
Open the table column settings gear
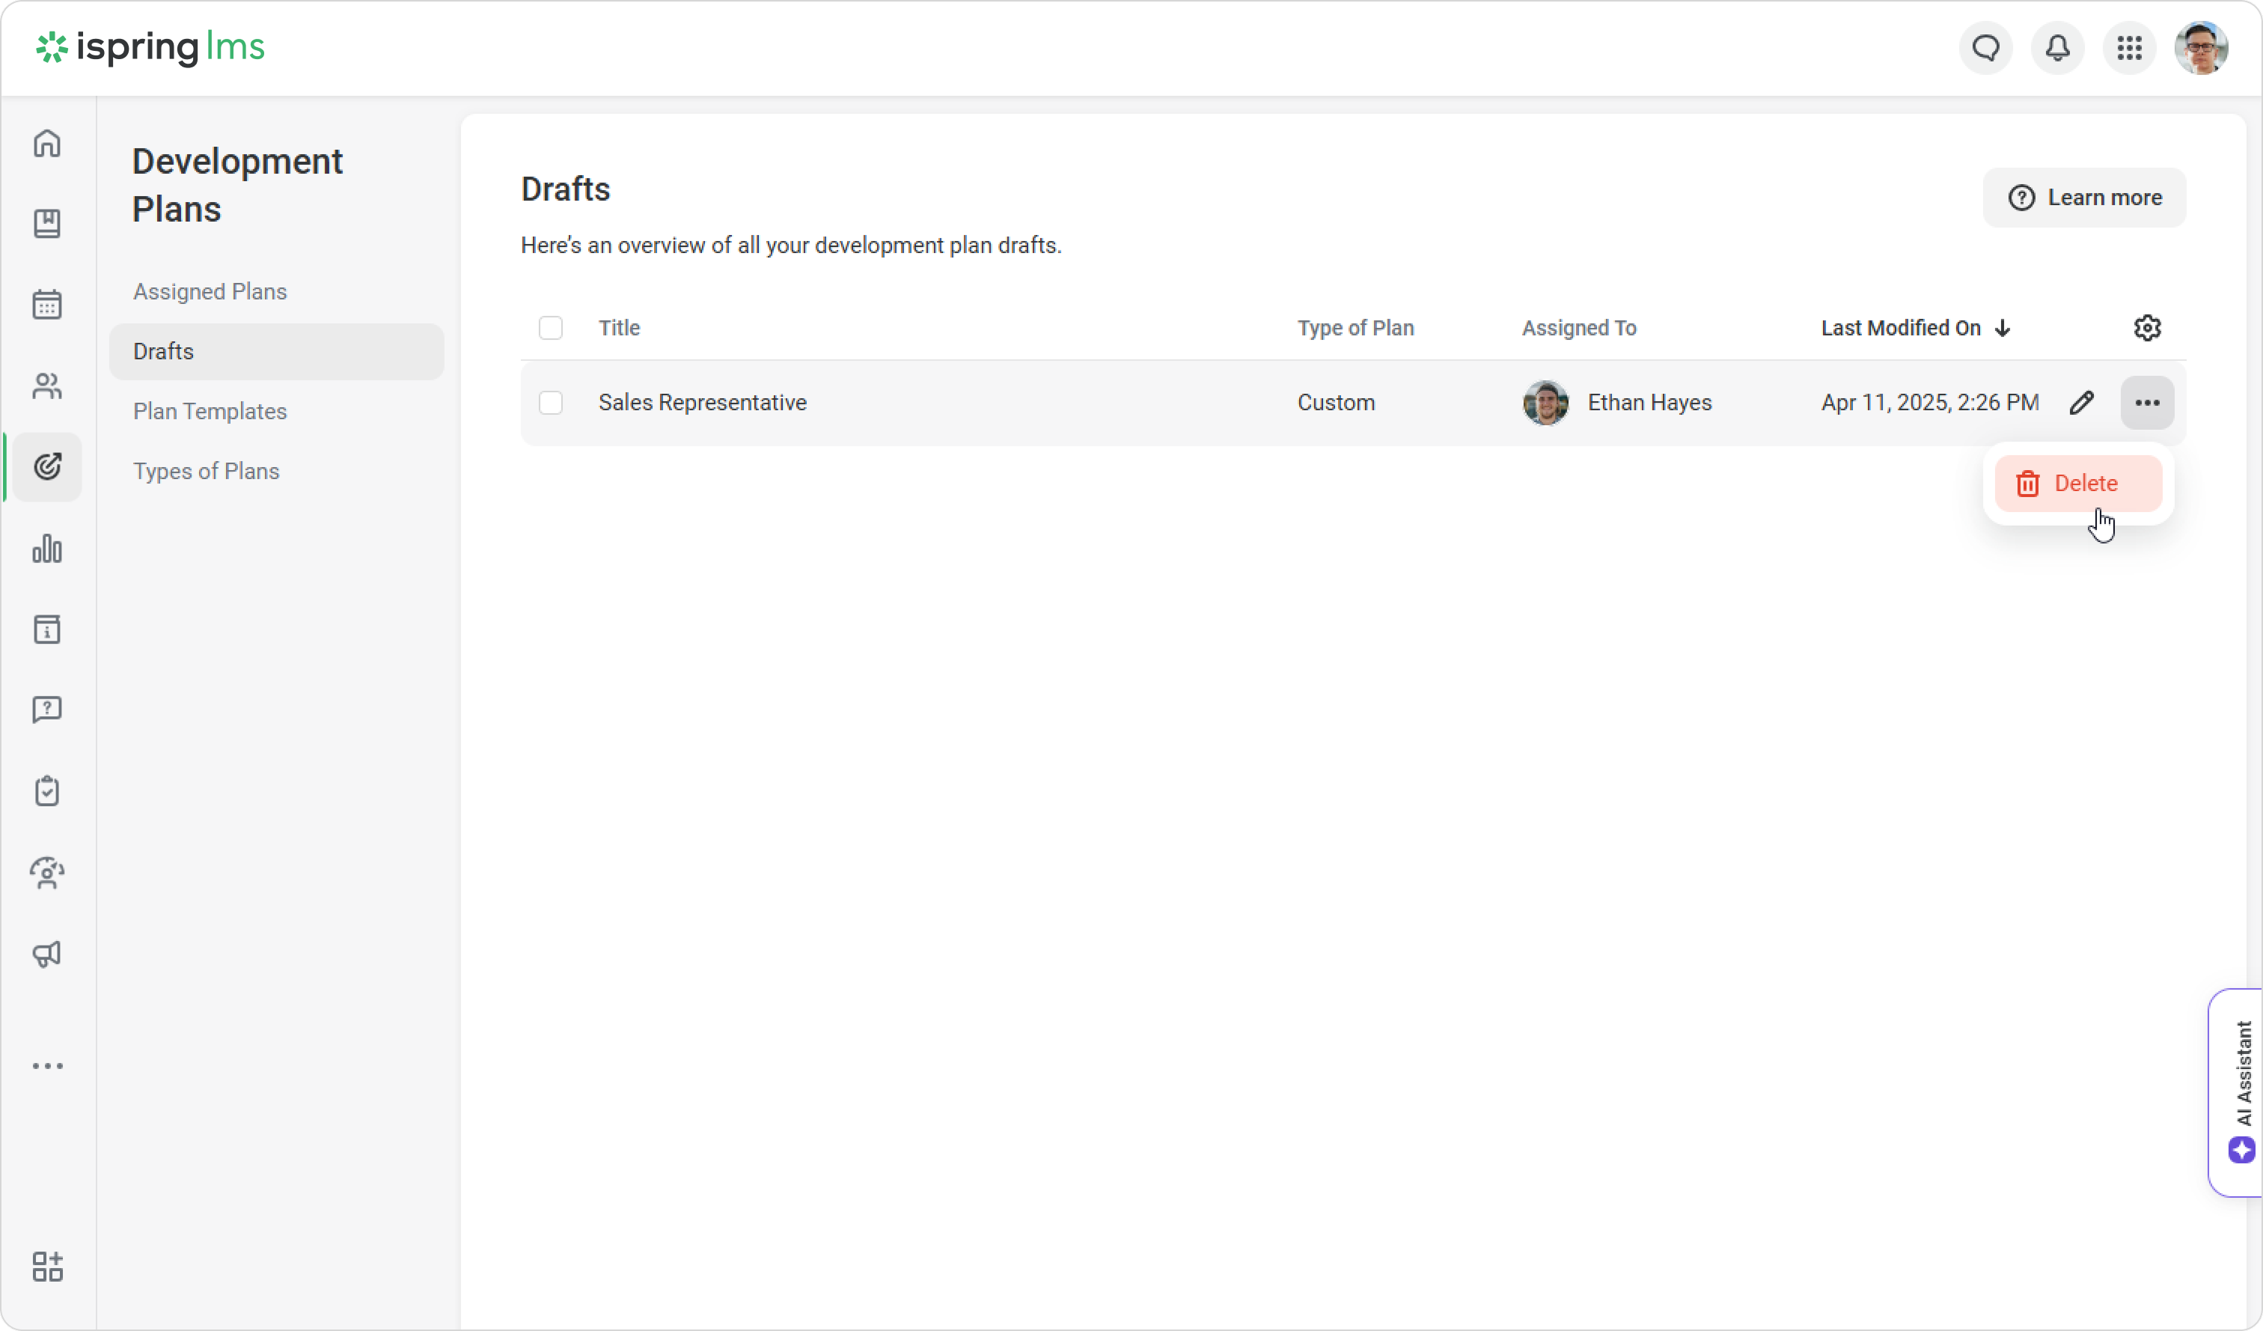pos(2147,328)
